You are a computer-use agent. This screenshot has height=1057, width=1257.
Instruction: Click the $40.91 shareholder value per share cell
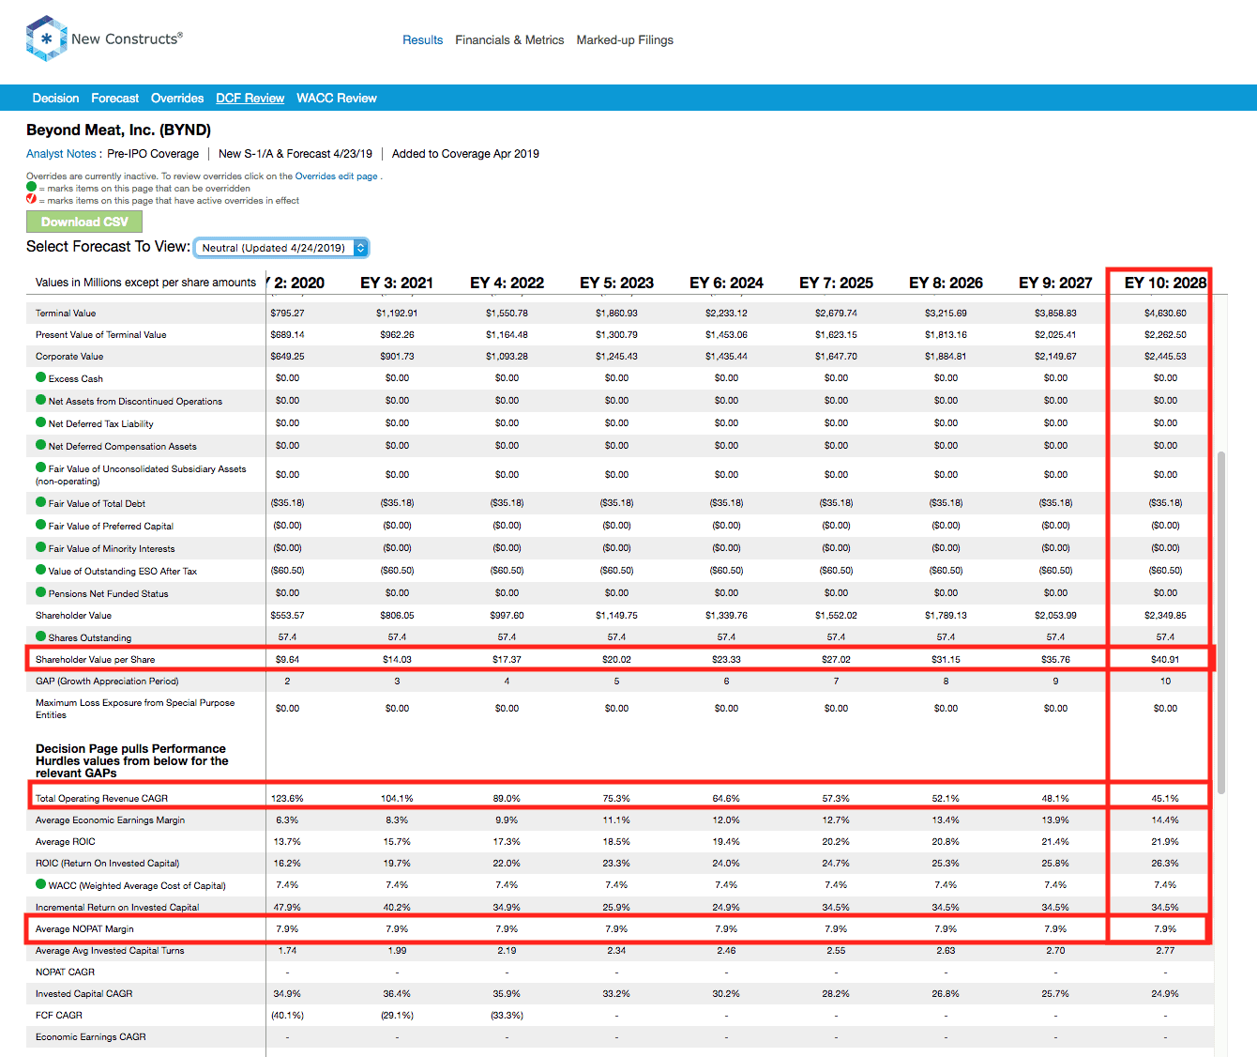tap(1165, 659)
